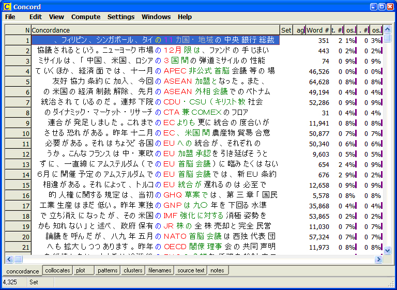Open the File menu

click(10, 17)
